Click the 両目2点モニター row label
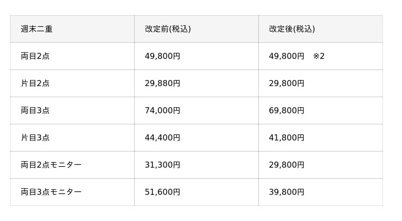This screenshot has height=221, width=402. (x=51, y=165)
